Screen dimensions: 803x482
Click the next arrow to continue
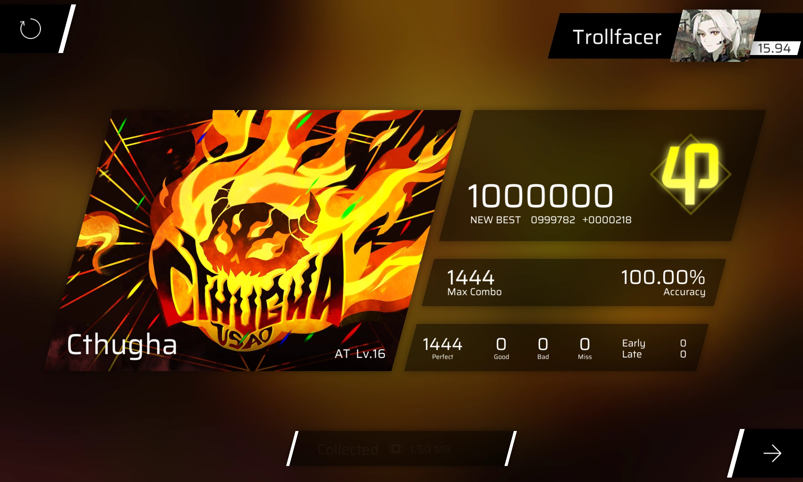772,453
